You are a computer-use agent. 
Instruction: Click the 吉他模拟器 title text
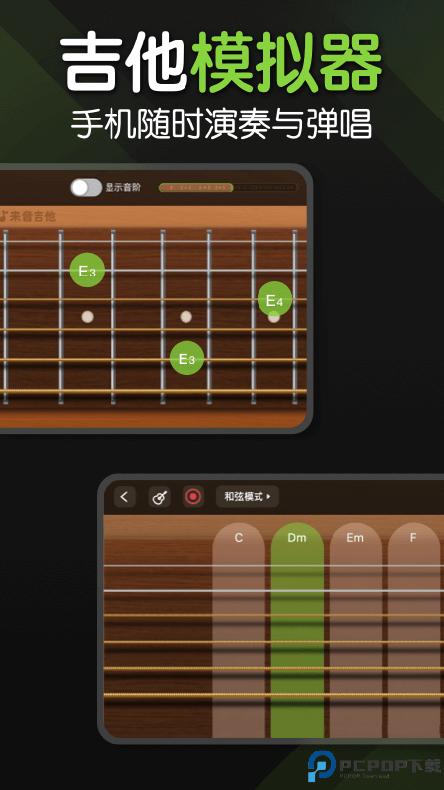point(221,61)
